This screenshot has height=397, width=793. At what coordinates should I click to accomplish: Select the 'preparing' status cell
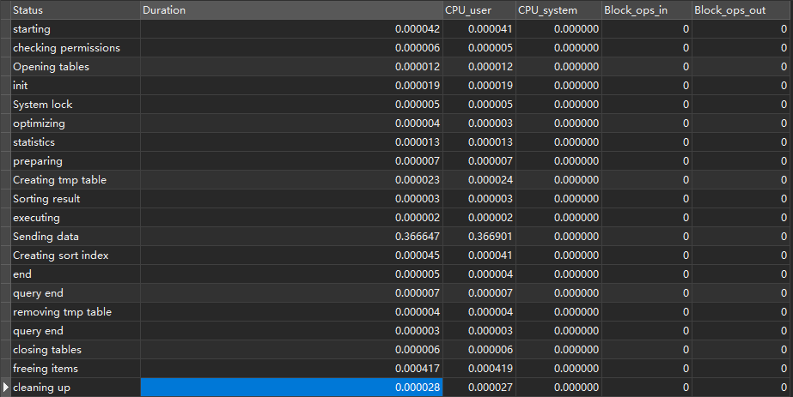point(75,161)
